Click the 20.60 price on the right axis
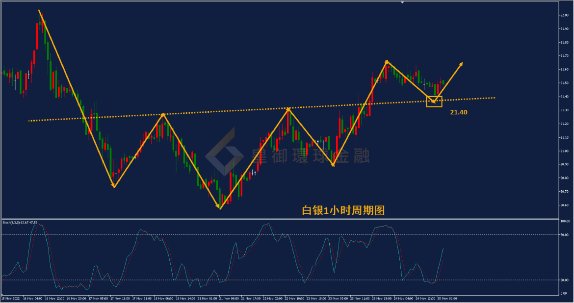The width and height of the screenshot is (574, 303). [x=564, y=205]
